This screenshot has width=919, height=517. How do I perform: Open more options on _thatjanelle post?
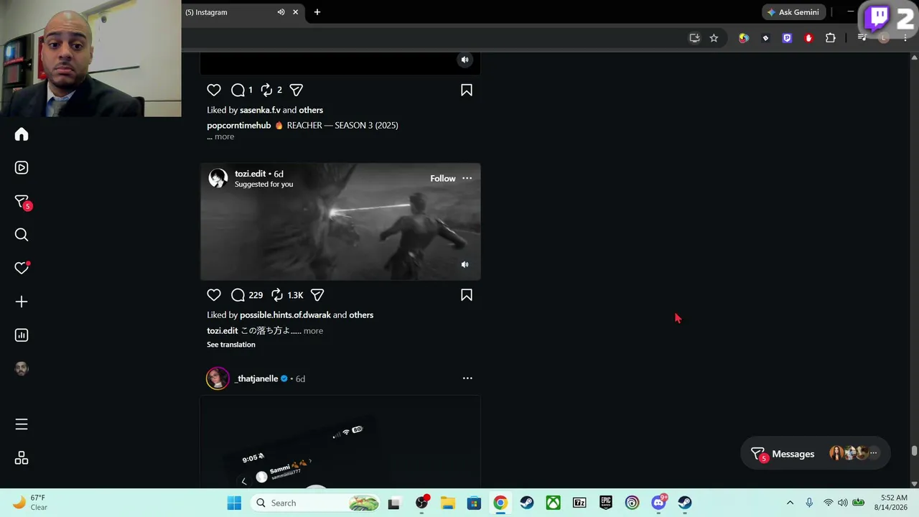(x=467, y=378)
